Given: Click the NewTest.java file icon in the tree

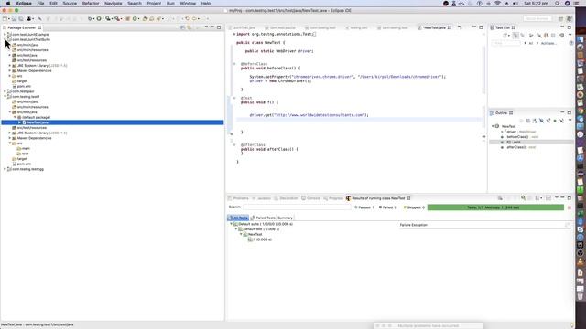Looking at the screenshot, I should click(x=24, y=122).
